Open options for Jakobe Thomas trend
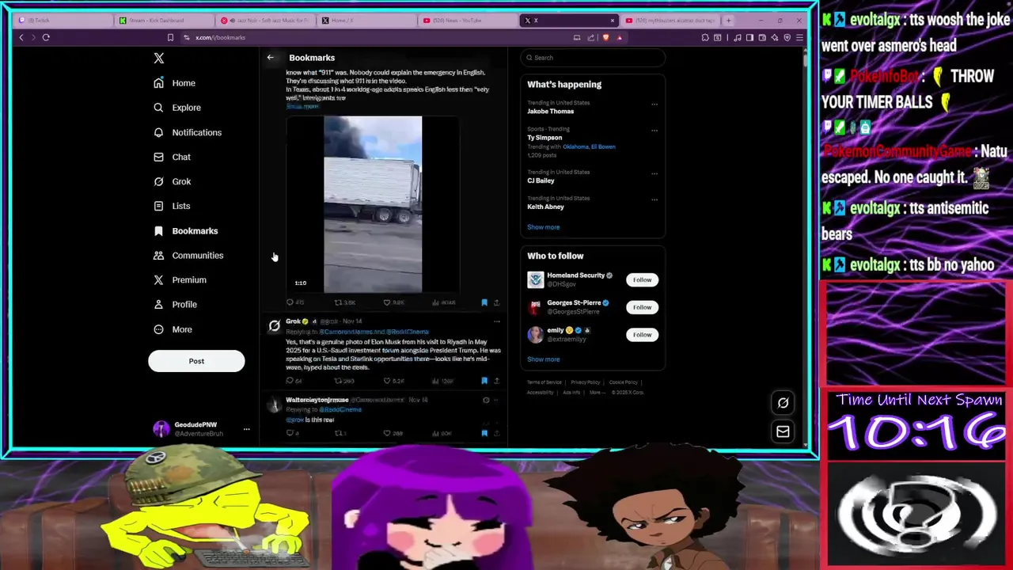1013x570 pixels. coord(654,104)
